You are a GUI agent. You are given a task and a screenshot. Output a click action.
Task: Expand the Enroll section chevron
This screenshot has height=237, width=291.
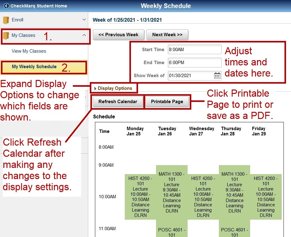pos(84,20)
